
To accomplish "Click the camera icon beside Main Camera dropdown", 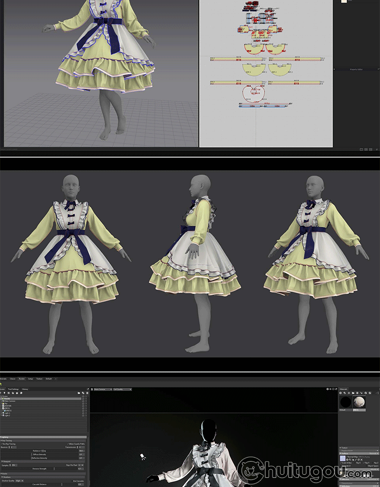I will [92, 389].
